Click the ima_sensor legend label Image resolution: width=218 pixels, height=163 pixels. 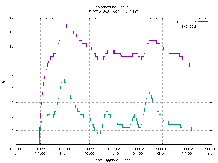tap(185, 22)
